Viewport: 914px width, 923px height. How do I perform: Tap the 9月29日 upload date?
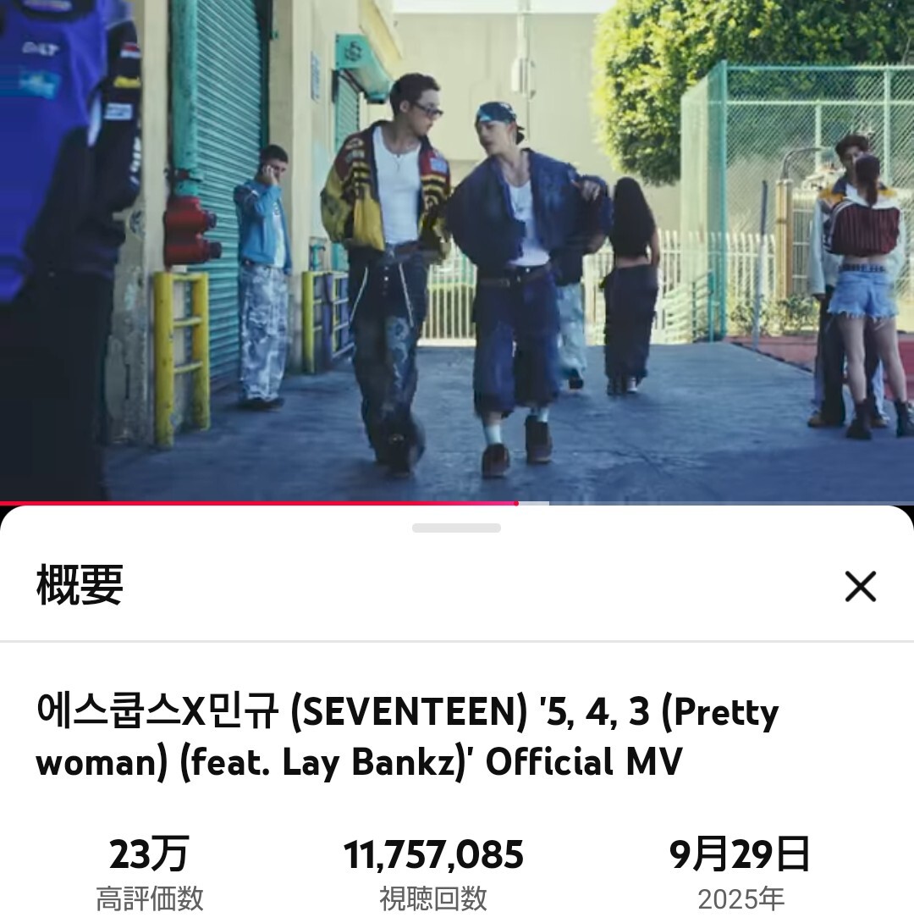[x=740, y=854]
